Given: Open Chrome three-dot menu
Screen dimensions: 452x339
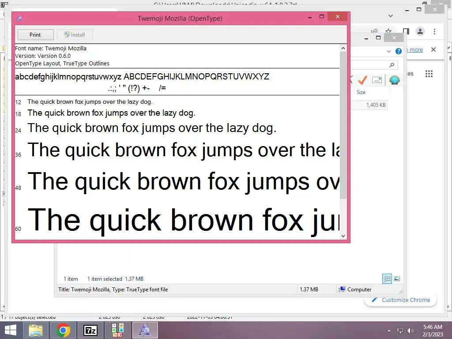Looking at the screenshot, I should pyautogui.click(x=434, y=31).
